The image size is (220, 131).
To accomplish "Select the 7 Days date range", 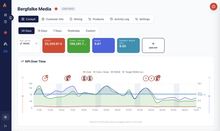I will coord(57,31).
